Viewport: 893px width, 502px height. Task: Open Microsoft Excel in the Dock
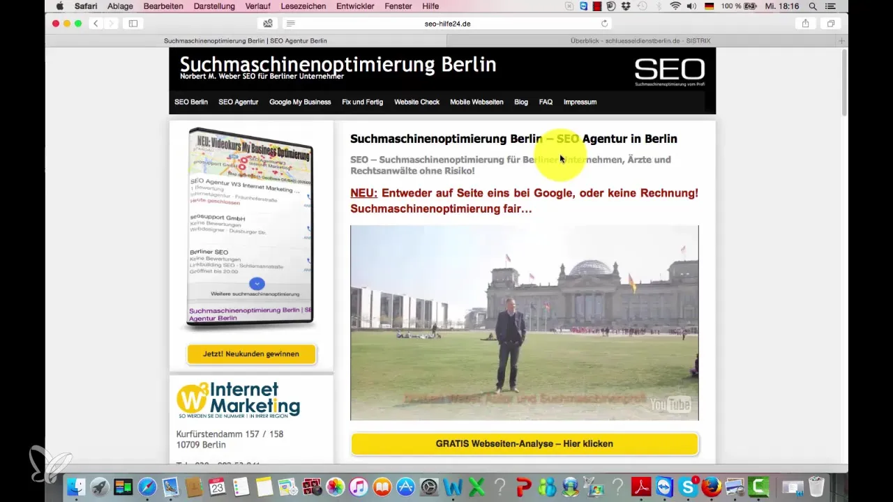476,486
